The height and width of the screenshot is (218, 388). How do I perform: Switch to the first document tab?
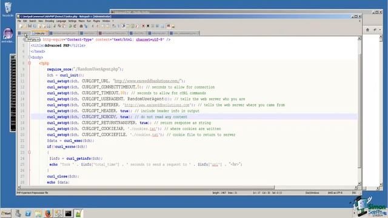(24, 33)
